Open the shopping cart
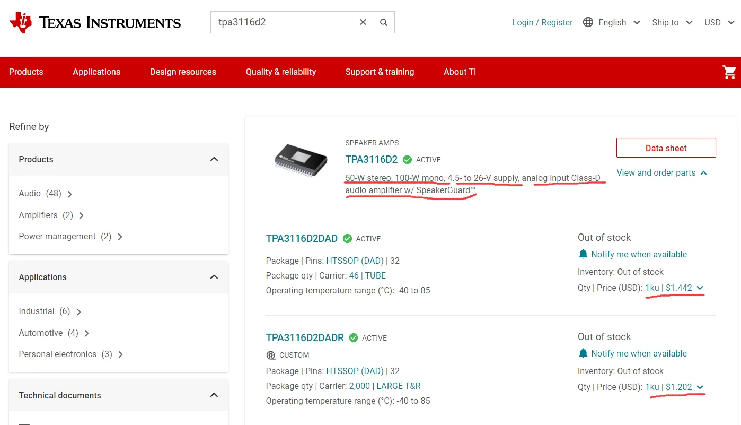This screenshot has height=425, width=741. tap(729, 72)
